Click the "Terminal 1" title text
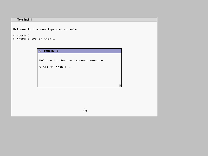This screenshot has height=156, width=208. pyautogui.click(x=24, y=20)
